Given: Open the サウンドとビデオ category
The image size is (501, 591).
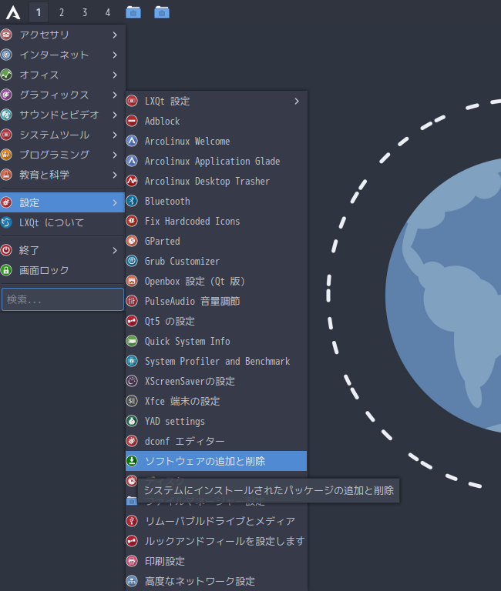Looking at the screenshot, I should coord(62,115).
